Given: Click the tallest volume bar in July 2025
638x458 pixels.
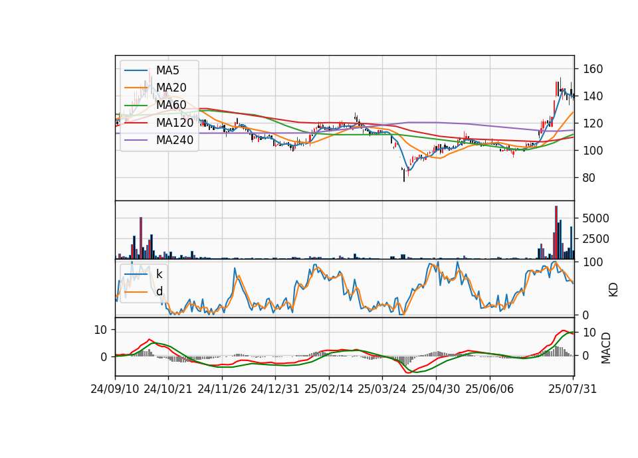Looking at the screenshot, I should click(556, 232).
